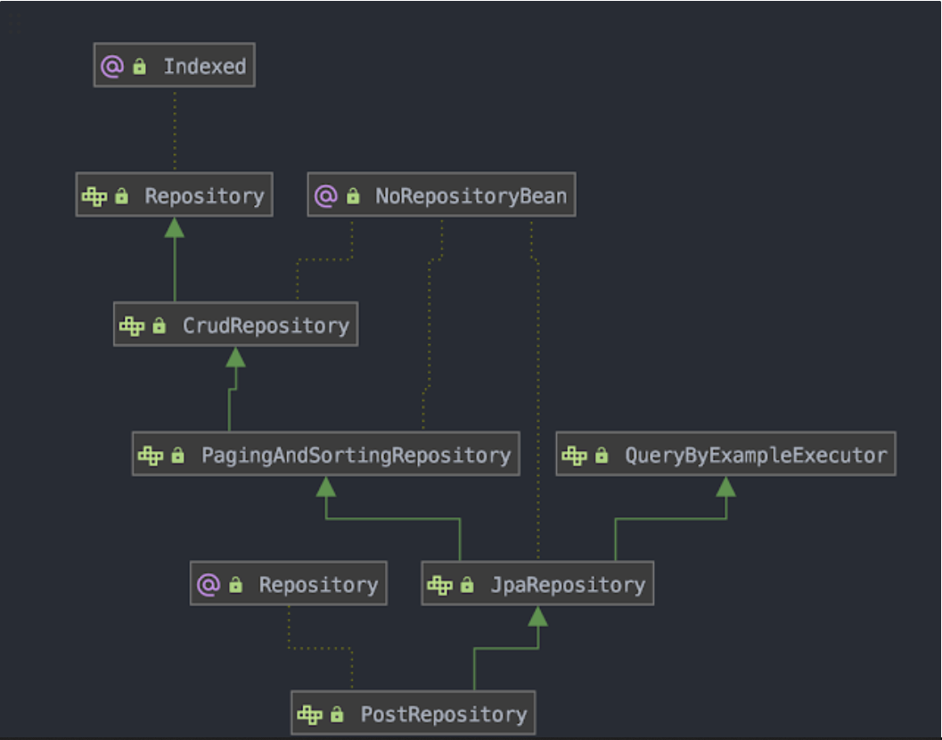Click lock icon of Repository interface below Indexed

(121, 196)
